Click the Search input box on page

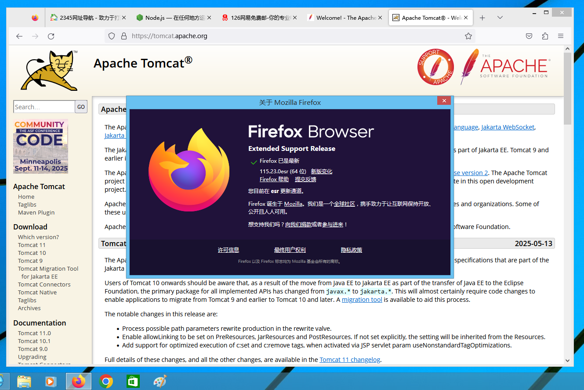pos(44,107)
